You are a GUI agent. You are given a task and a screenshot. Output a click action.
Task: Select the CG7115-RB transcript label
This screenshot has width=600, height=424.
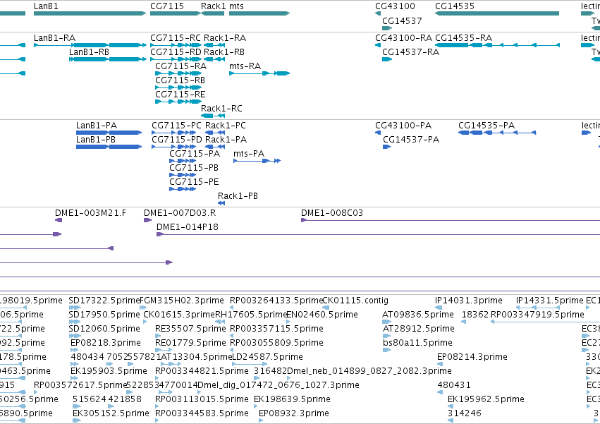point(180,80)
